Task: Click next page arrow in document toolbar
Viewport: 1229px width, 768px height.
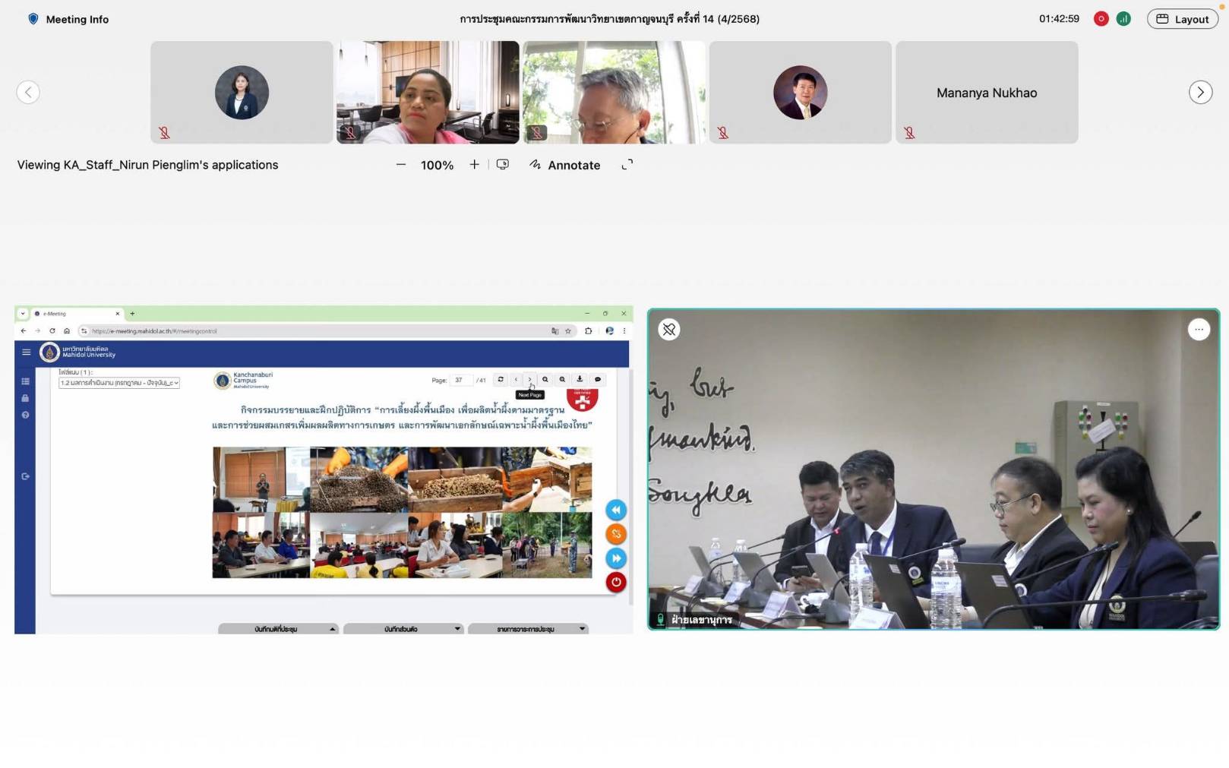Action: coord(529,380)
